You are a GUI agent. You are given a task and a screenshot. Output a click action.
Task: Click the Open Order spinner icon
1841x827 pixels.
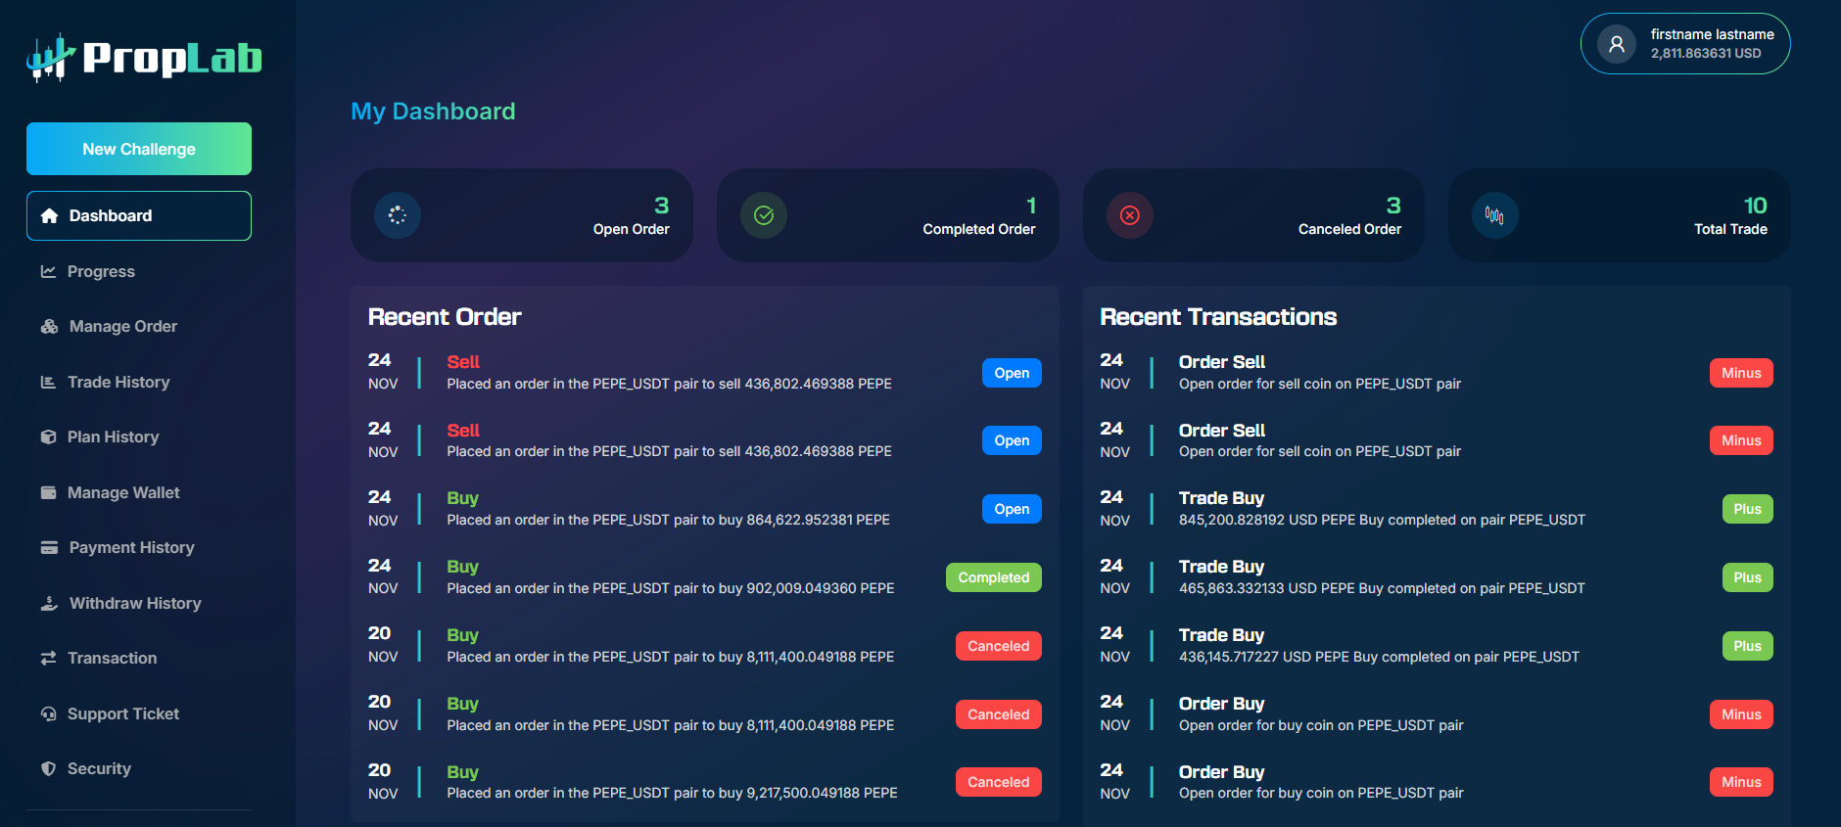(397, 215)
